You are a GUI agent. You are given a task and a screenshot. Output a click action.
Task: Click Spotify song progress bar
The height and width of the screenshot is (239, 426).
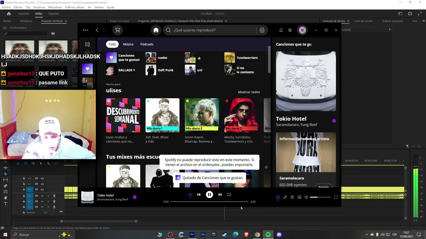(209, 201)
